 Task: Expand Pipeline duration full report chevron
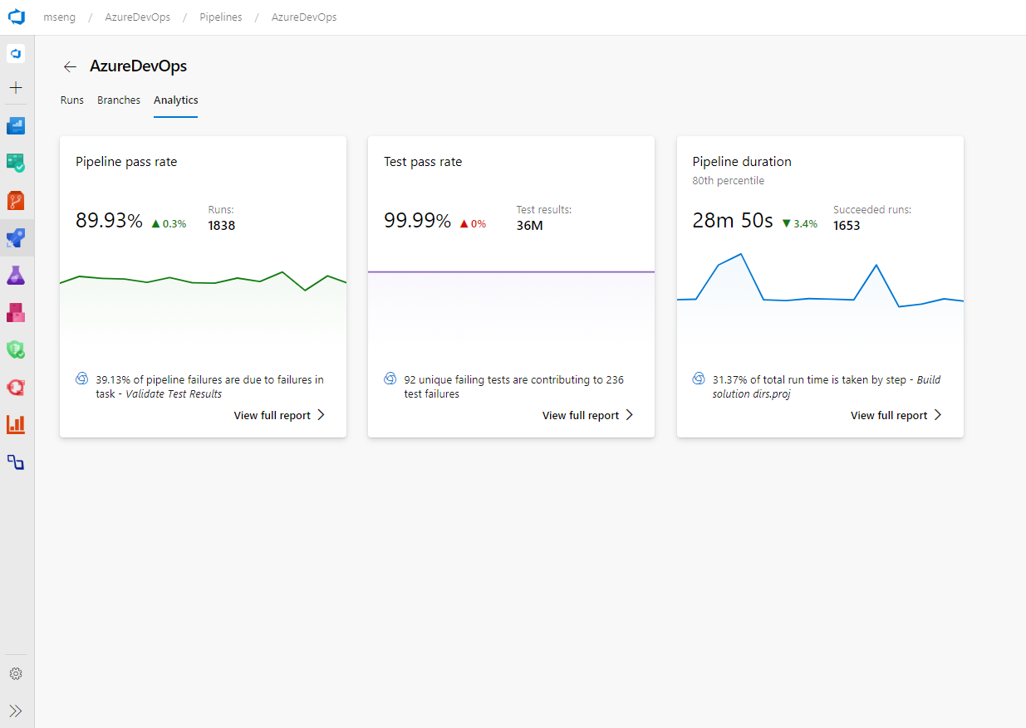[x=939, y=414]
